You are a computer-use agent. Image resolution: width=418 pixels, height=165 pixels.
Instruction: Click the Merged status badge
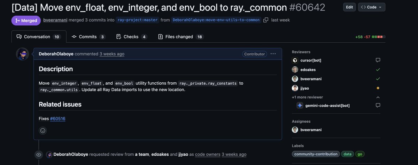(x=26, y=20)
